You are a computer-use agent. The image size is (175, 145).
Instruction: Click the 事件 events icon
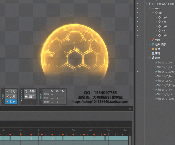[x=153, y=53]
